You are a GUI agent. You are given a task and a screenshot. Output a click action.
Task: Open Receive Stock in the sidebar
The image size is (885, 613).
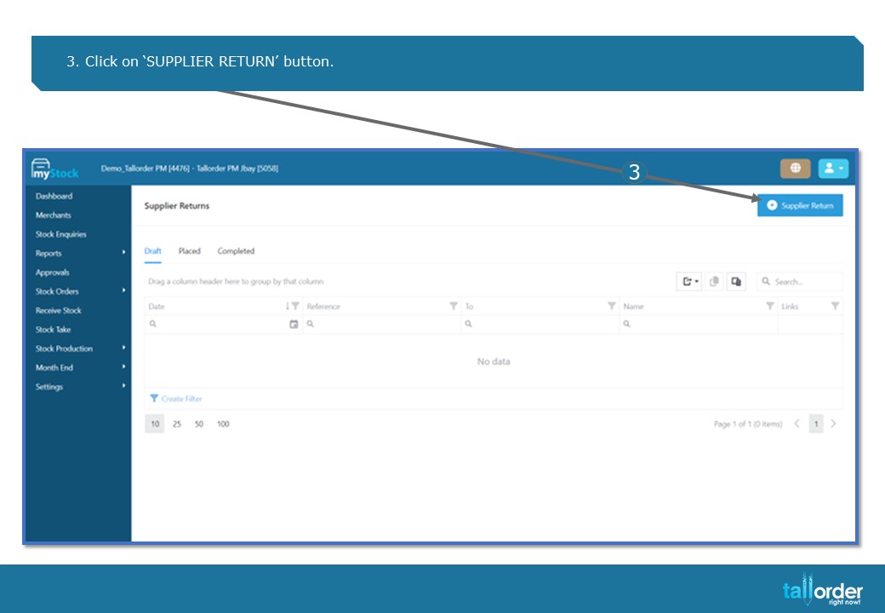pos(58,311)
